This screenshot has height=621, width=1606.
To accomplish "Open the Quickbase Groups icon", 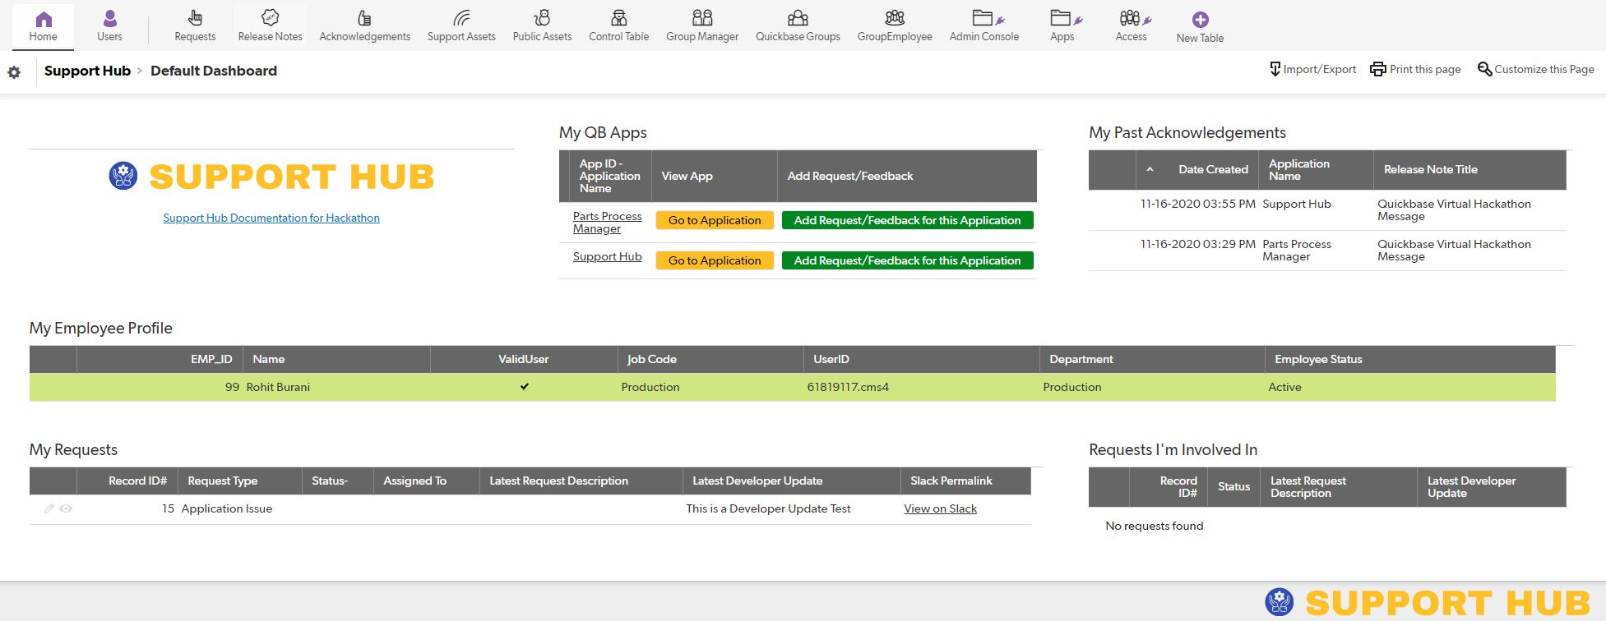I will 798,18.
